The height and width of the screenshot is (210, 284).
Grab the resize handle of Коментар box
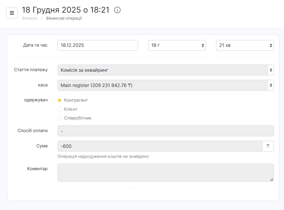coord(271,179)
